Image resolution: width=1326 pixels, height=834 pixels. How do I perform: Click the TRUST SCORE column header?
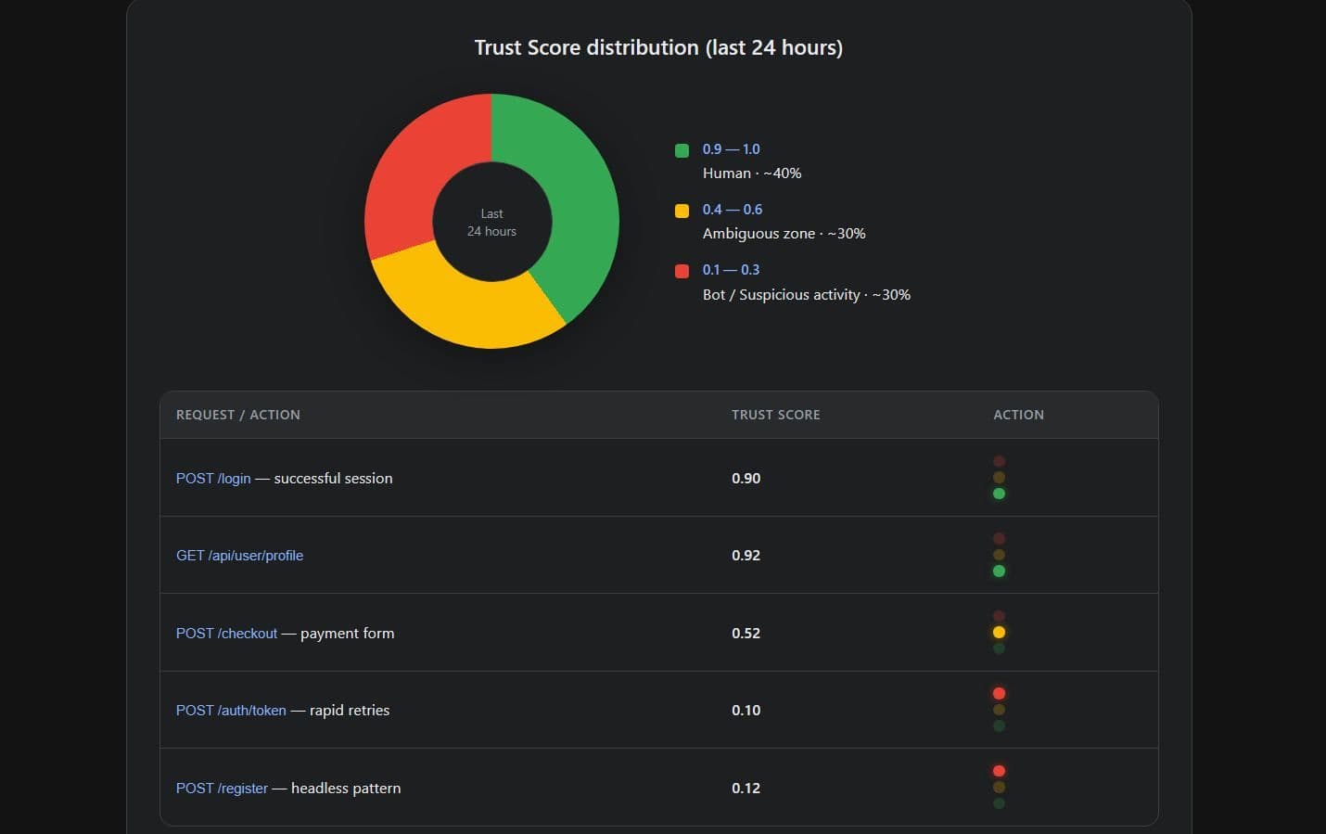(775, 415)
